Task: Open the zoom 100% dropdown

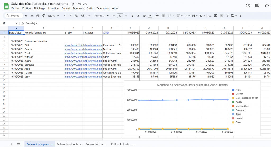Action: point(53,16)
